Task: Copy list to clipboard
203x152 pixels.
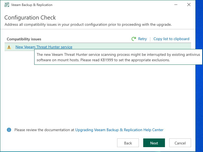Action: click(x=171, y=39)
